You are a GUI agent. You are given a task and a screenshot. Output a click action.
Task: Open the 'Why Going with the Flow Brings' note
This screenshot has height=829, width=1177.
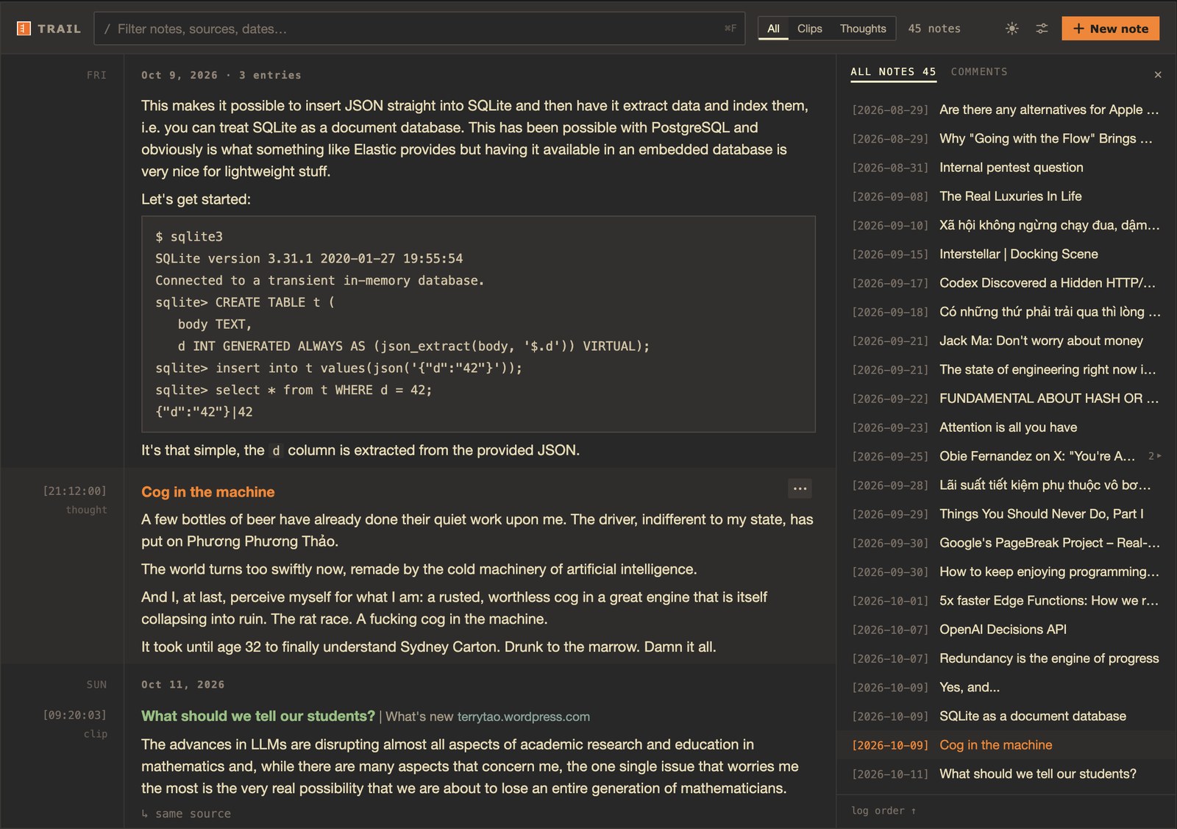tap(1006, 138)
